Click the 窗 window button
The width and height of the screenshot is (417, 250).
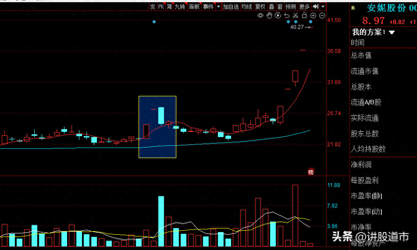coord(280,7)
